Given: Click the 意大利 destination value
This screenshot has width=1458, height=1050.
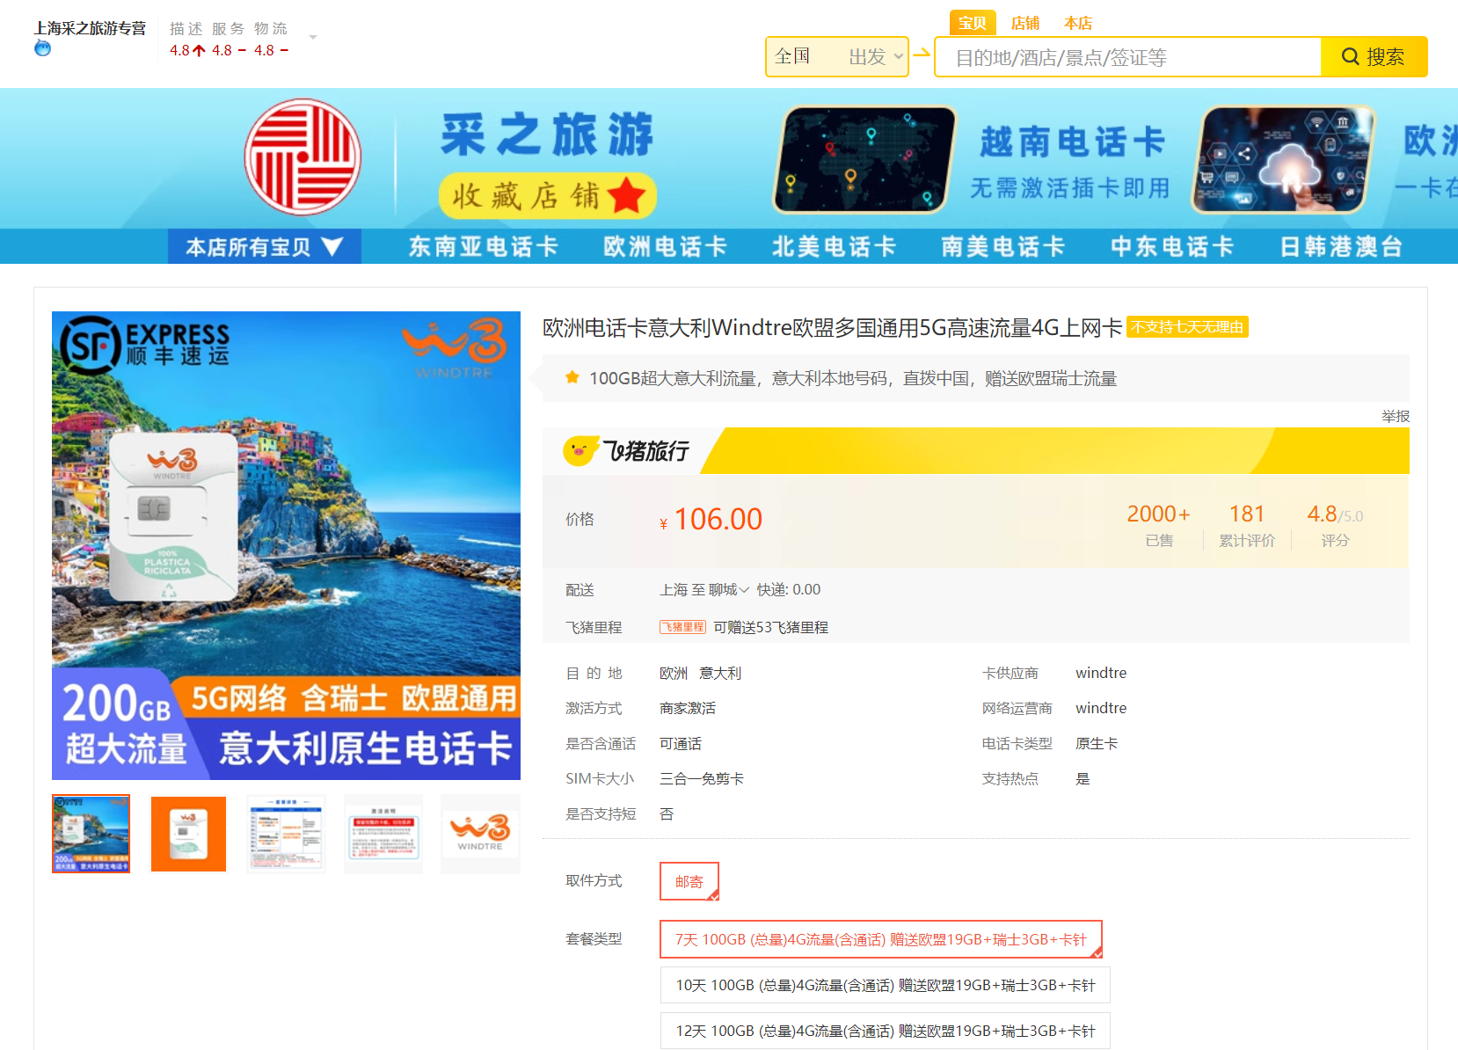Looking at the screenshot, I should coord(720,673).
